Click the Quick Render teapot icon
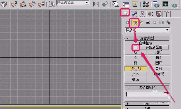The width and height of the screenshot is (181, 109). (x=174, y=5)
